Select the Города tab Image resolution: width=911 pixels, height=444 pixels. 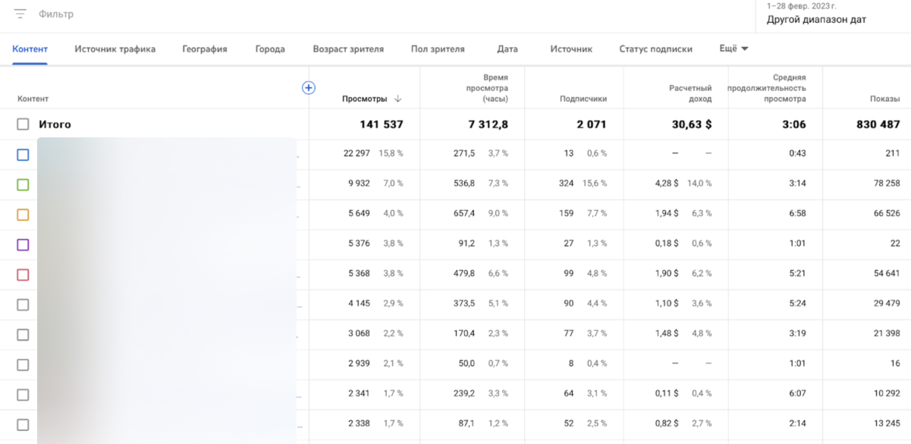(270, 49)
